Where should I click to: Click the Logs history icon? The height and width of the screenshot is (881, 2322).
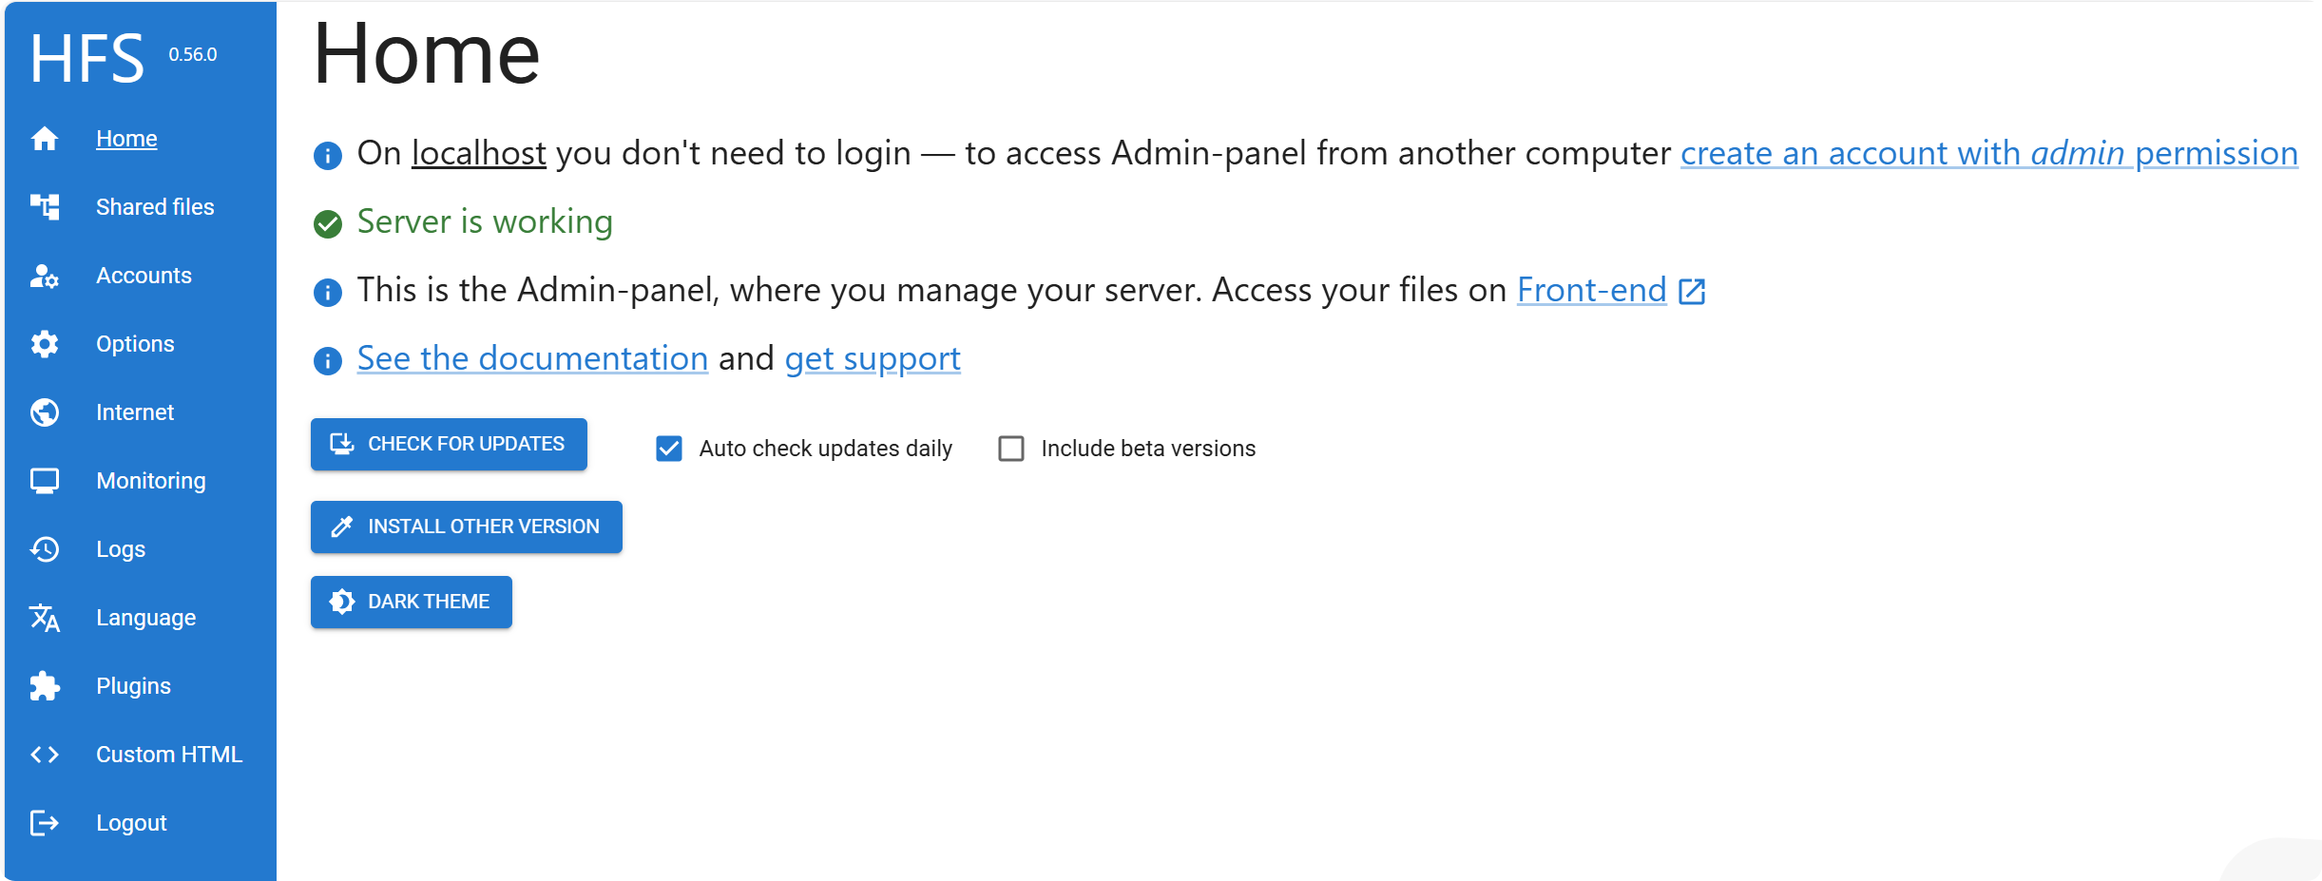point(45,549)
